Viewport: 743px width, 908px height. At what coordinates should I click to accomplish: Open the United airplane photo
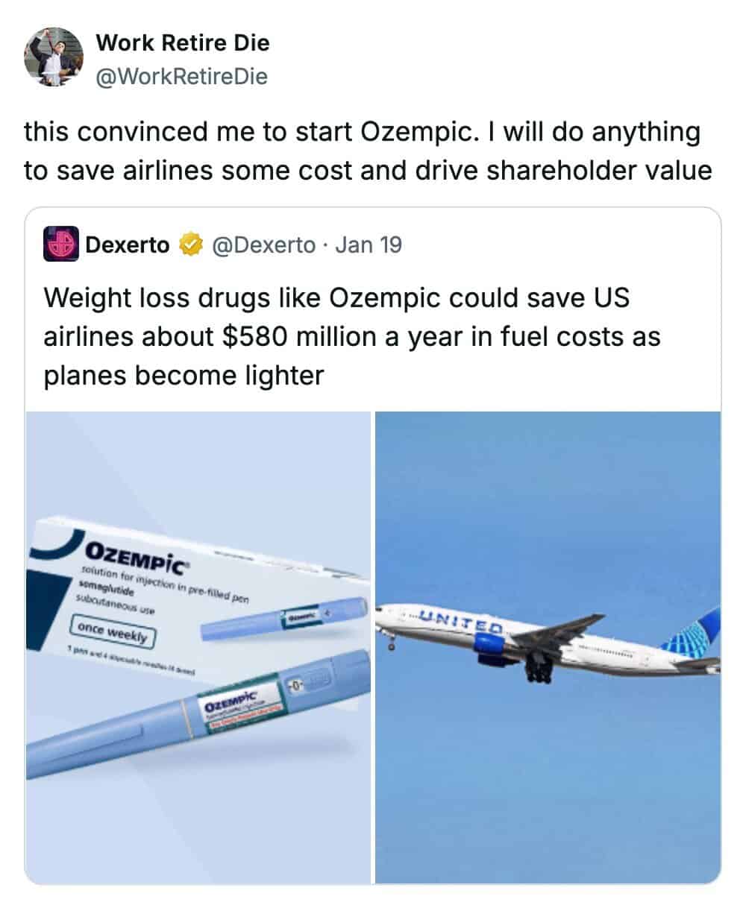[x=548, y=646]
